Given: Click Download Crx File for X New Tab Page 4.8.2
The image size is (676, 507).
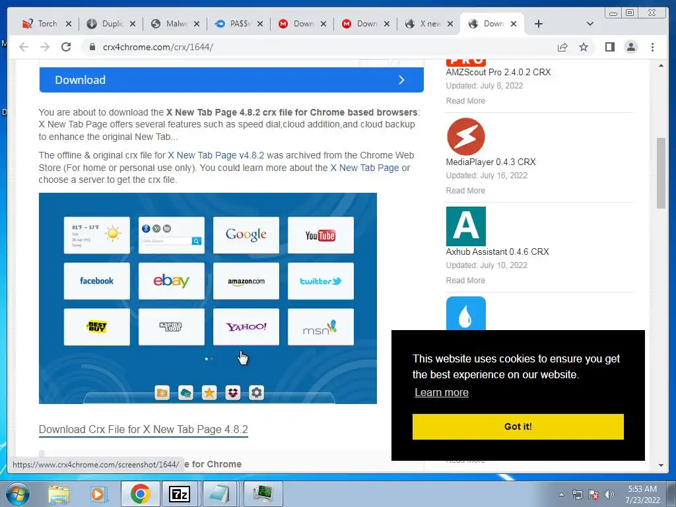Looking at the screenshot, I should pos(143,429).
